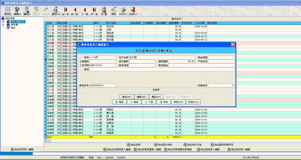Open the 物业报修录入编辑 tab
This screenshot has height=160, width=301.
pos(208,150)
